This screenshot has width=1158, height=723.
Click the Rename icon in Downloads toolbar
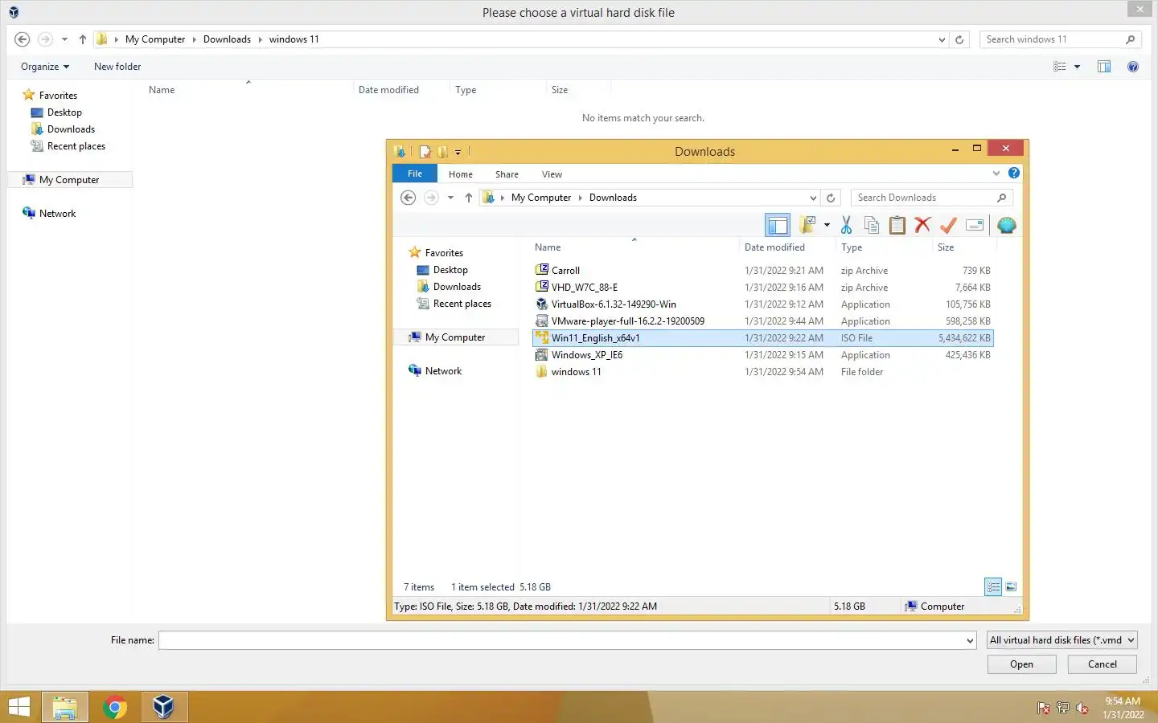[975, 226]
